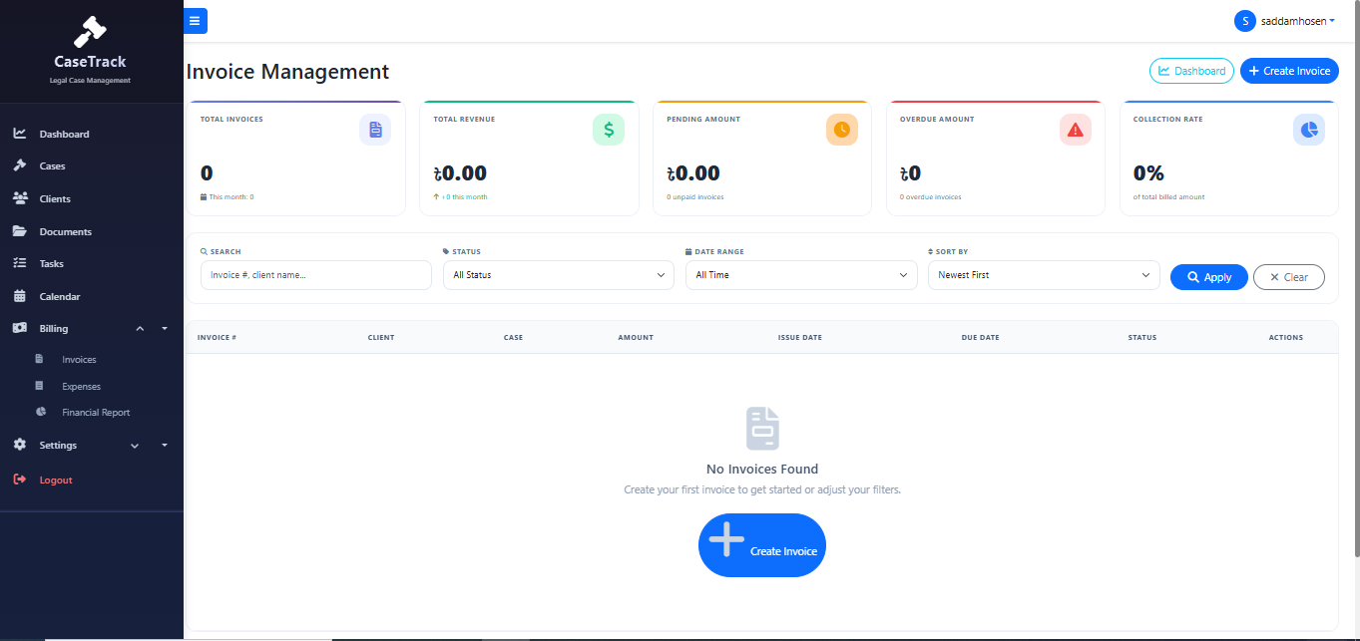Toggle the sidebar with the hamburger button
Viewport: 1360px width, 641px height.
point(196,21)
